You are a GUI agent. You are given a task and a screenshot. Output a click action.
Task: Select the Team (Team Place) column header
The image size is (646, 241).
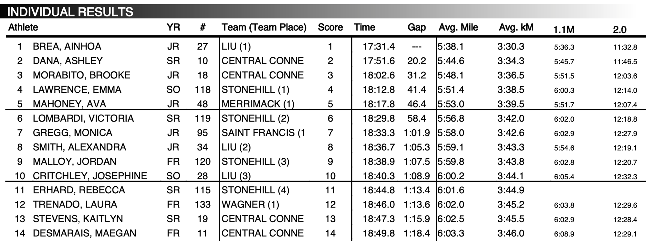point(264,27)
